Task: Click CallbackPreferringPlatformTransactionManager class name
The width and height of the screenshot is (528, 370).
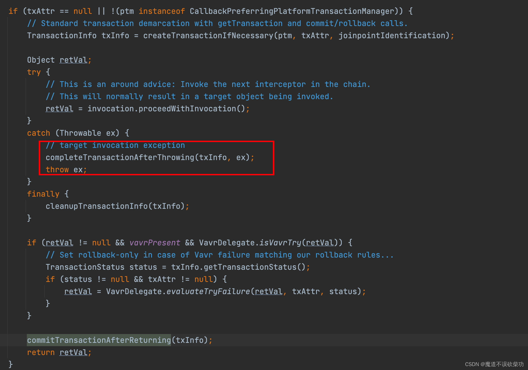Action: tap(292, 11)
